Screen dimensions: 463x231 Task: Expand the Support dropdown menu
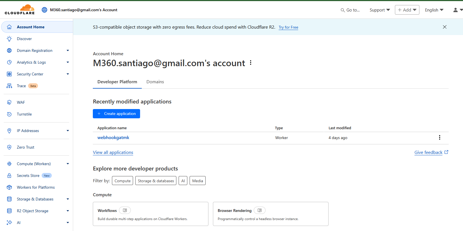click(379, 10)
